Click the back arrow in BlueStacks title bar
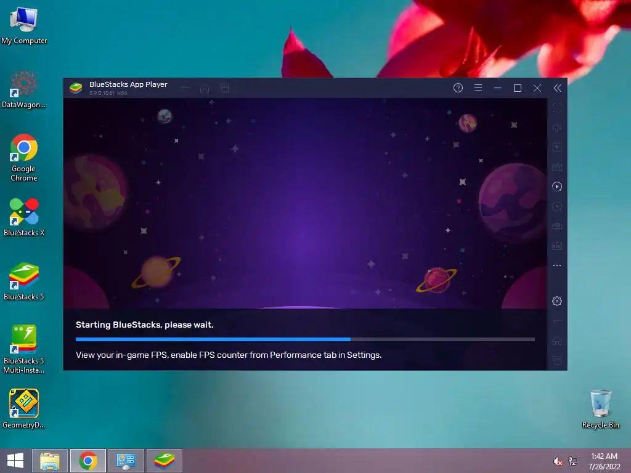Screen dimensions: 631x473 click(x=185, y=88)
